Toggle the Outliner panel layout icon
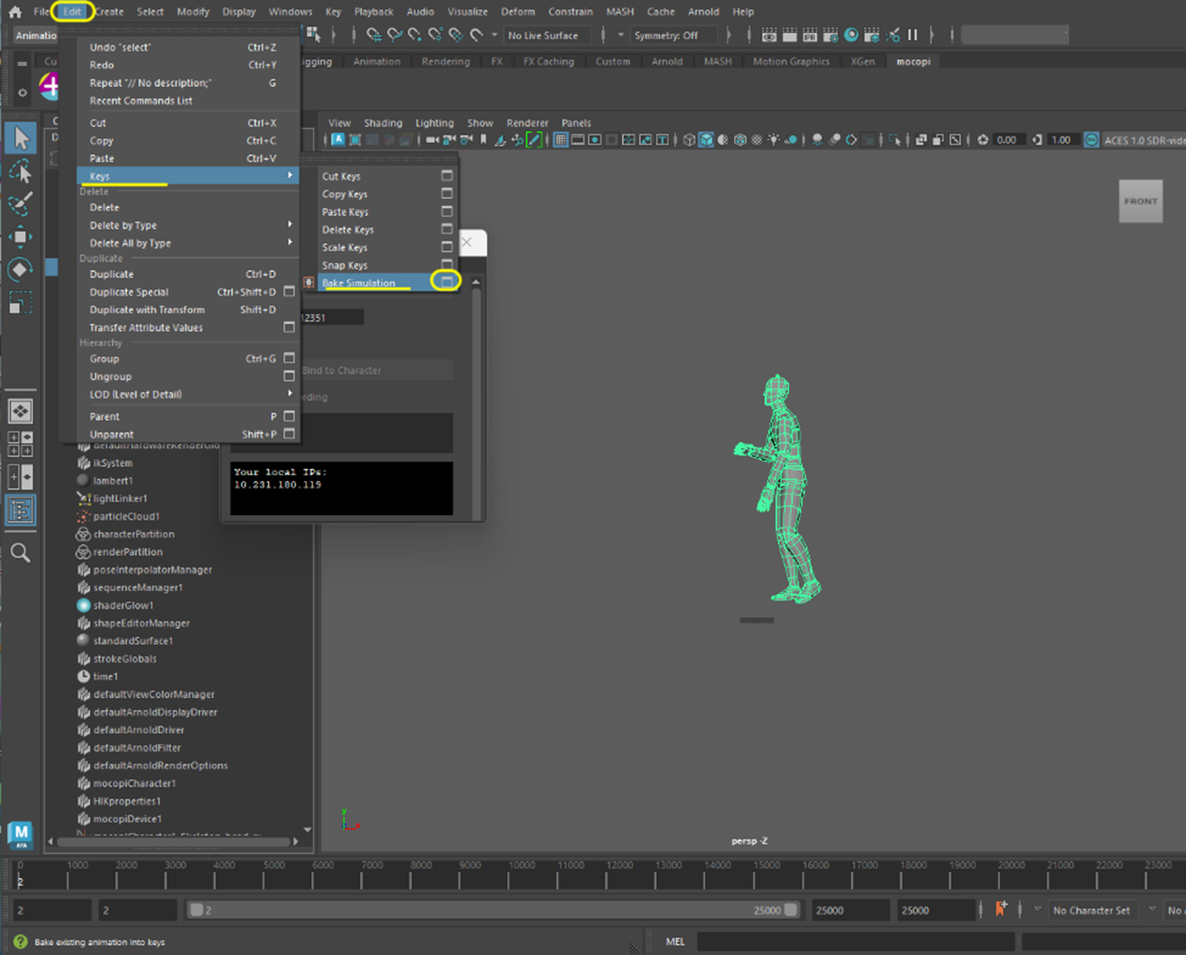 (21, 510)
